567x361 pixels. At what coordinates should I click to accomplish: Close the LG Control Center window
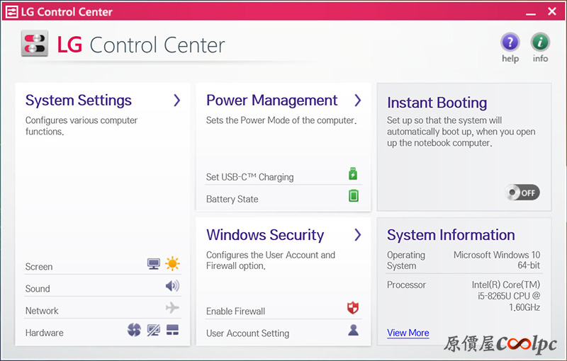point(552,11)
